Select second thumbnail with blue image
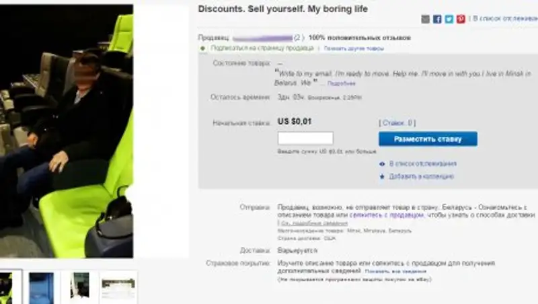 coord(41,288)
